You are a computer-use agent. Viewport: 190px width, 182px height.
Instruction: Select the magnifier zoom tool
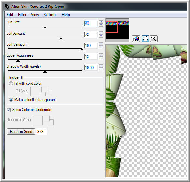point(154,39)
